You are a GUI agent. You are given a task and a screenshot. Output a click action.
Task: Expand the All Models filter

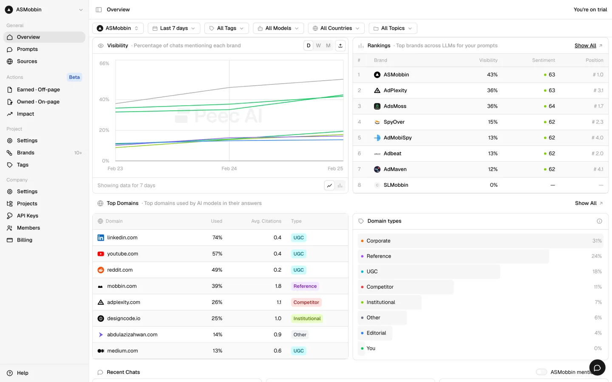[x=278, y=28]
